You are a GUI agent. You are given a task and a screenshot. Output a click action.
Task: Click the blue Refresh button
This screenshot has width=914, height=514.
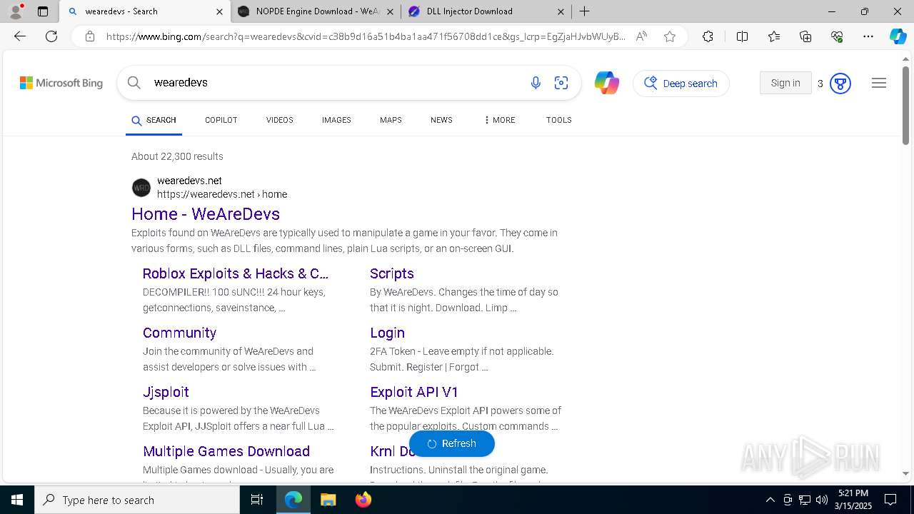(x=452, y=443)
